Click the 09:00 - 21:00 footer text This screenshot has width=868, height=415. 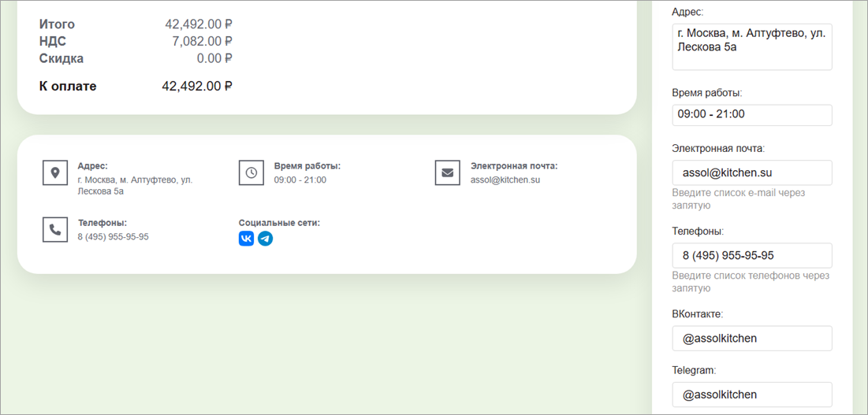click(x=300, y=180)
